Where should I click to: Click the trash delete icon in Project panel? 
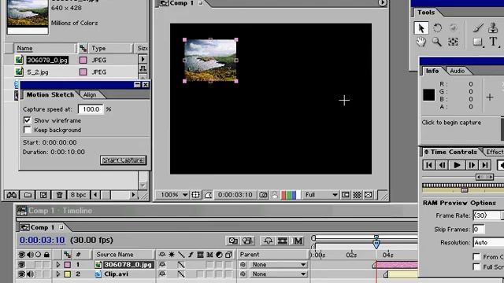click(59, 195)
